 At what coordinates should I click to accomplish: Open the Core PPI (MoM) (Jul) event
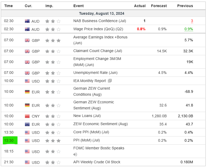click(x=91, y=132)
